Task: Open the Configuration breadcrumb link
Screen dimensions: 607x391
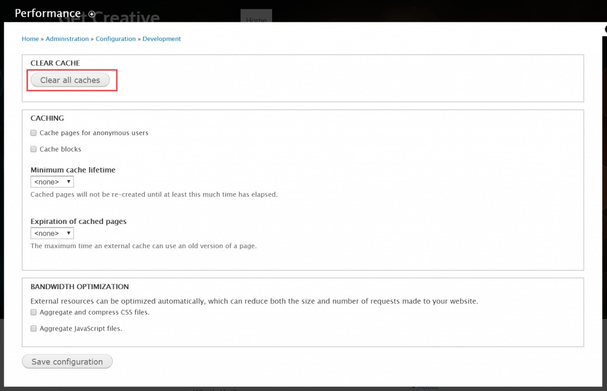Action: click(x=116, y=39)
